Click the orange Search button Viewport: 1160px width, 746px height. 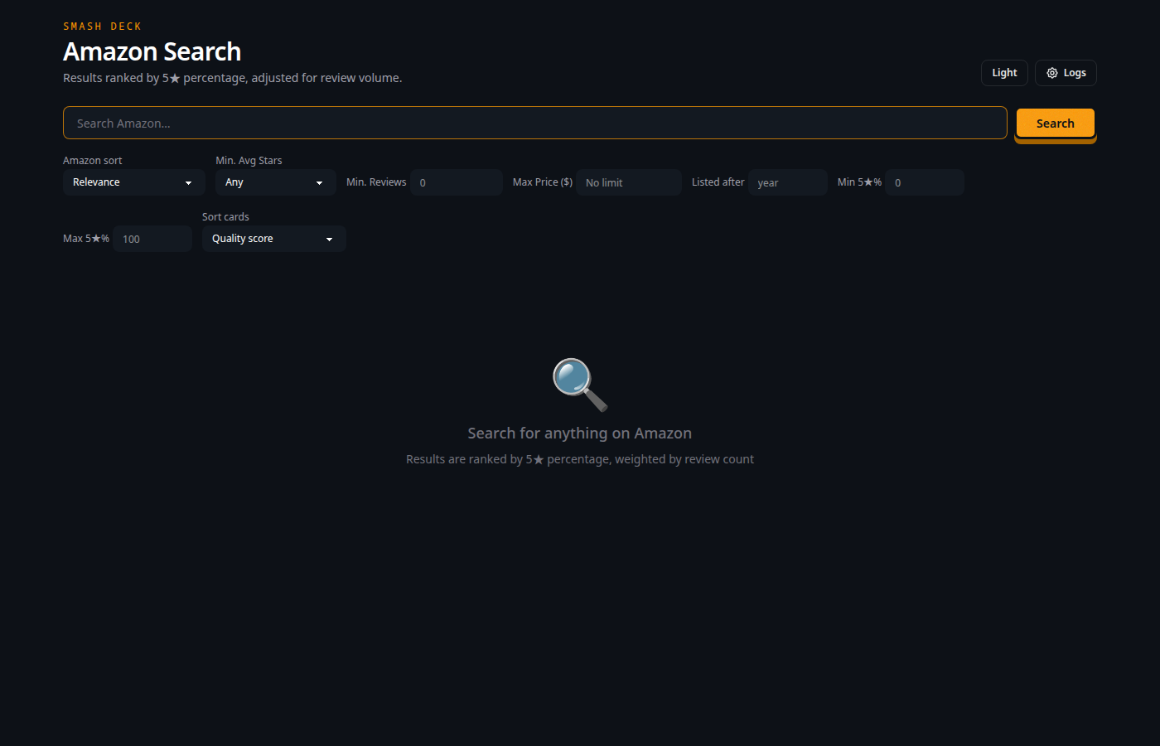(1056, 124)
